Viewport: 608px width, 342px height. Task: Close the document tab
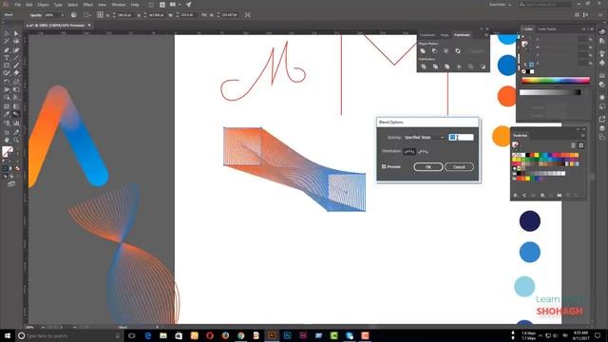(89, 26)
